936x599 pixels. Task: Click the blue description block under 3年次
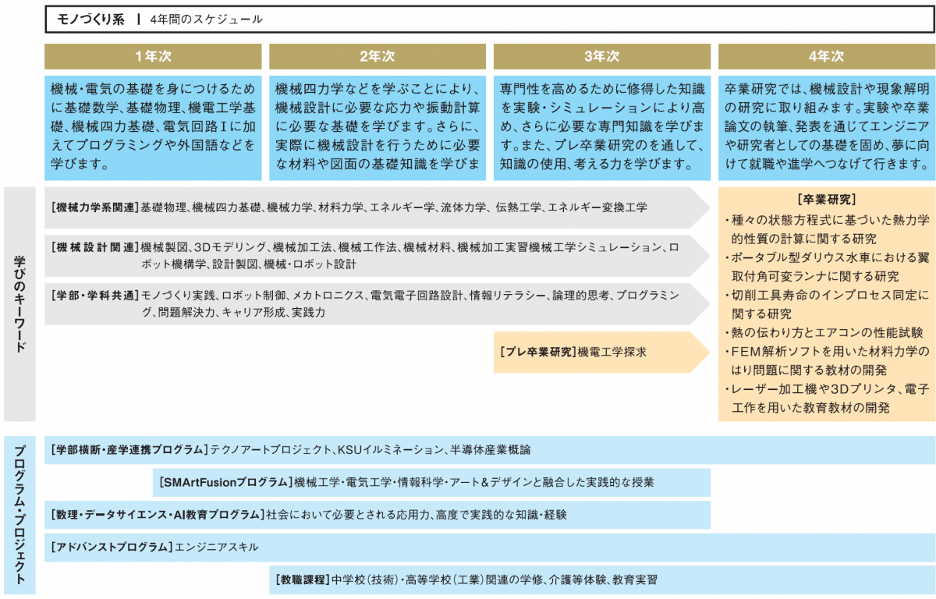[602, 128]
